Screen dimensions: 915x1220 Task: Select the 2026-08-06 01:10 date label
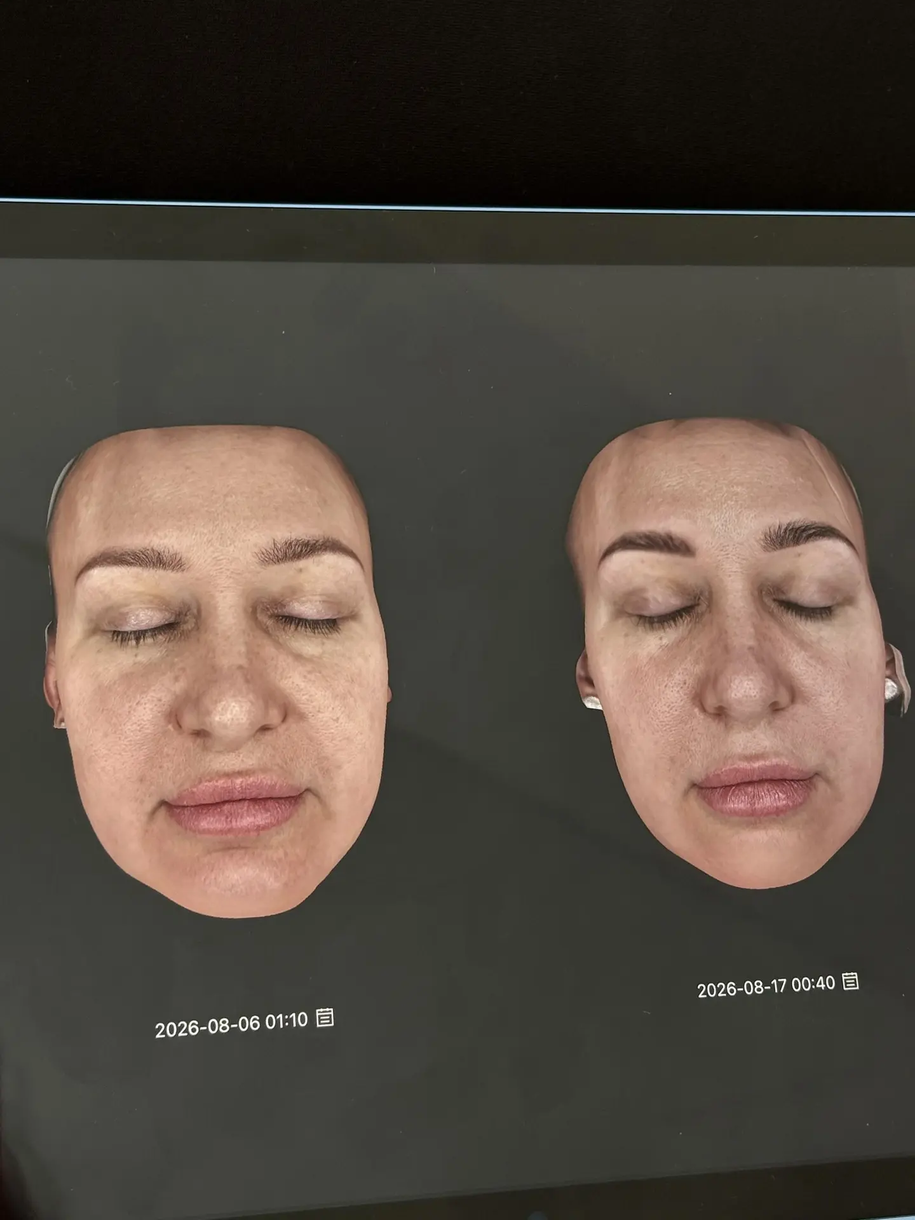pyautogui.click(x=231, y=1024)
